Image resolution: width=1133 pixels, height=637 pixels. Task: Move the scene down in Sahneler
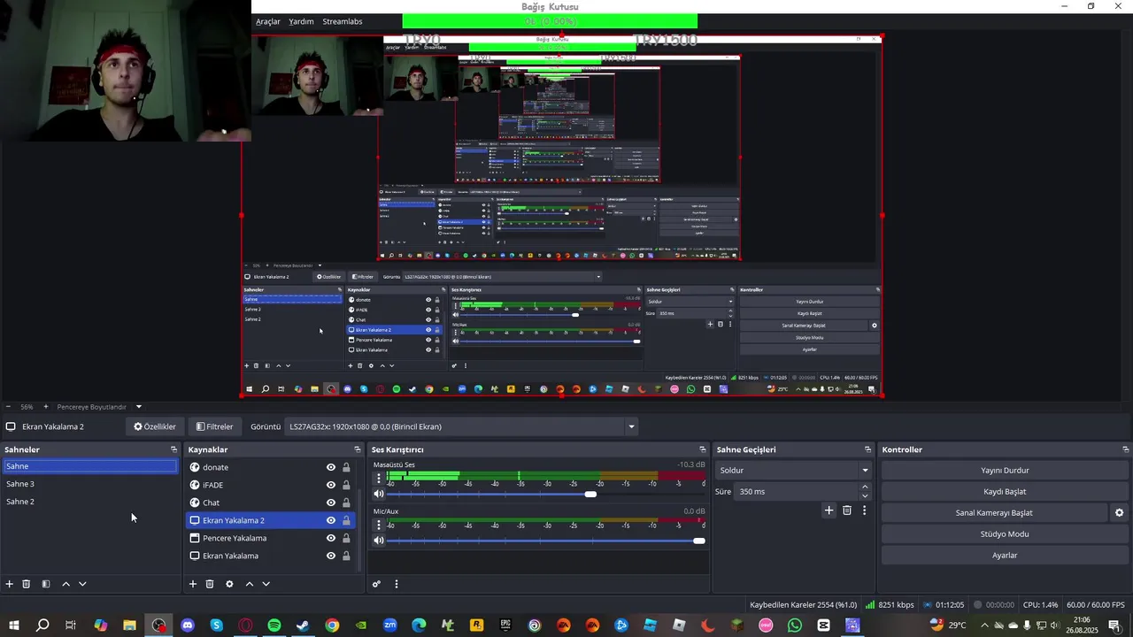click(x=82, y=584)
